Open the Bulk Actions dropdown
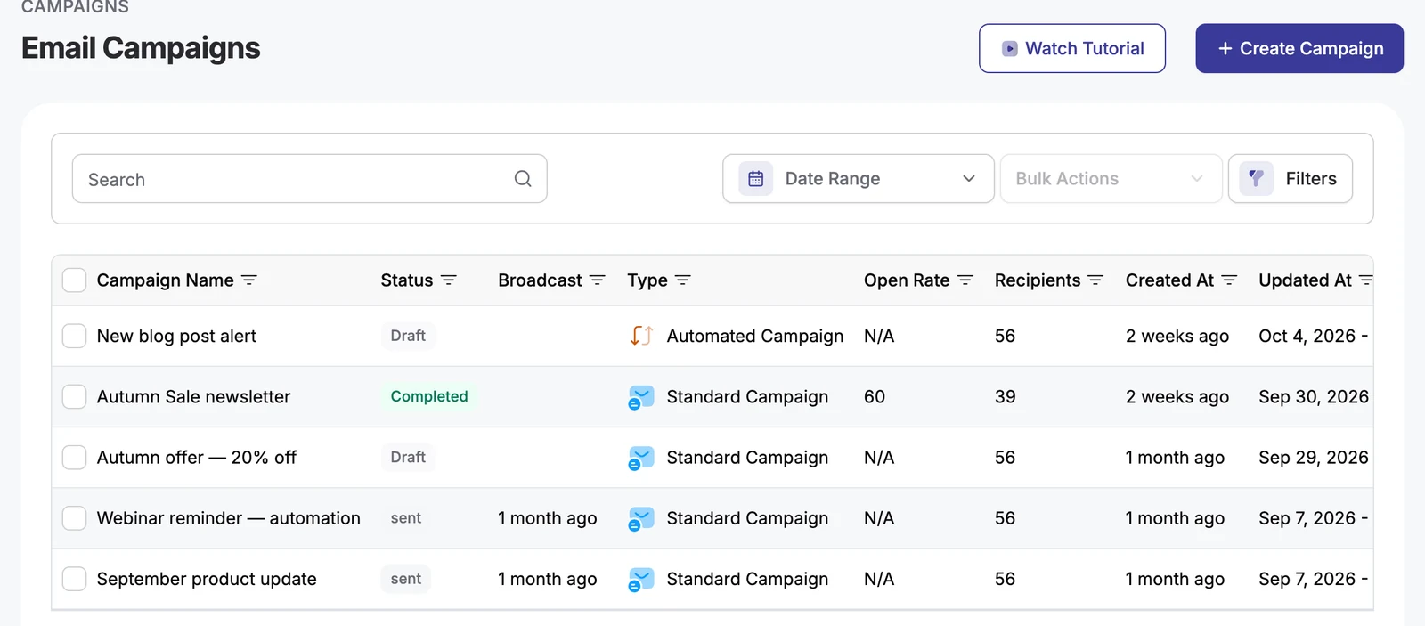1425x626 pixels. (x=1111, y=179)
